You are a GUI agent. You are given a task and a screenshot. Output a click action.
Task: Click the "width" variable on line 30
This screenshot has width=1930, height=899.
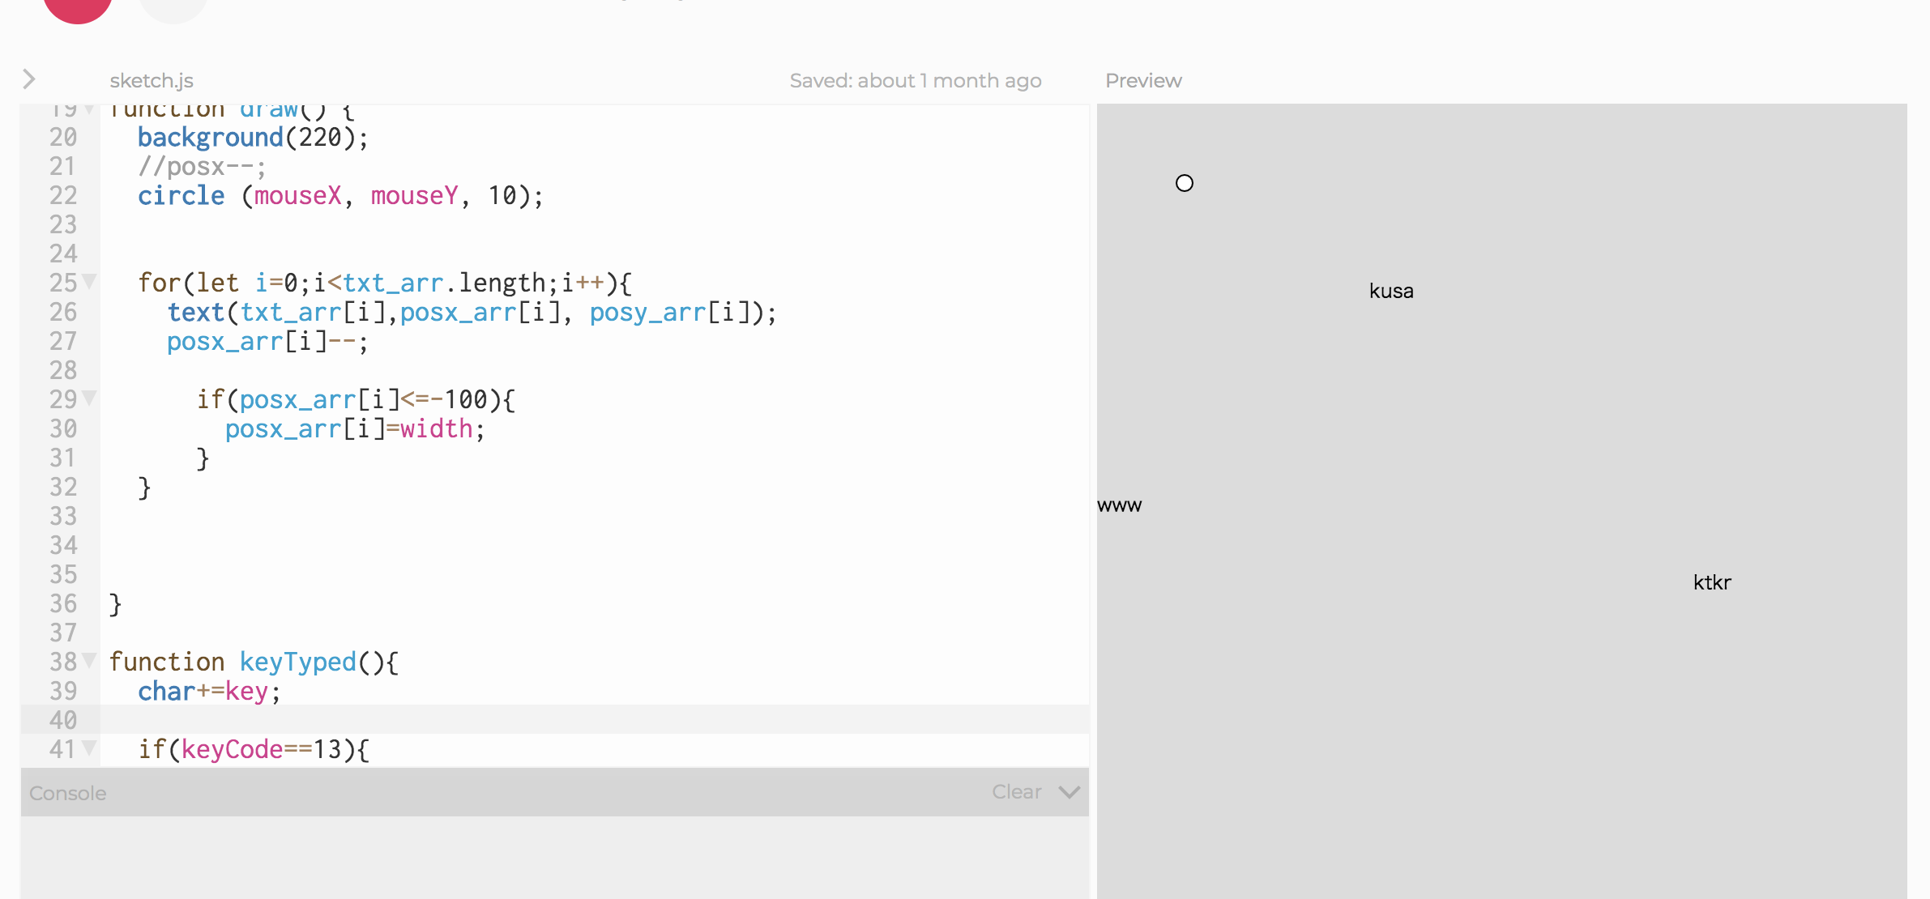coord(437,428)
